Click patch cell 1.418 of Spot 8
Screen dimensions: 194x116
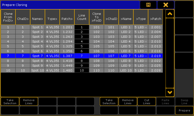pos(67,61)
